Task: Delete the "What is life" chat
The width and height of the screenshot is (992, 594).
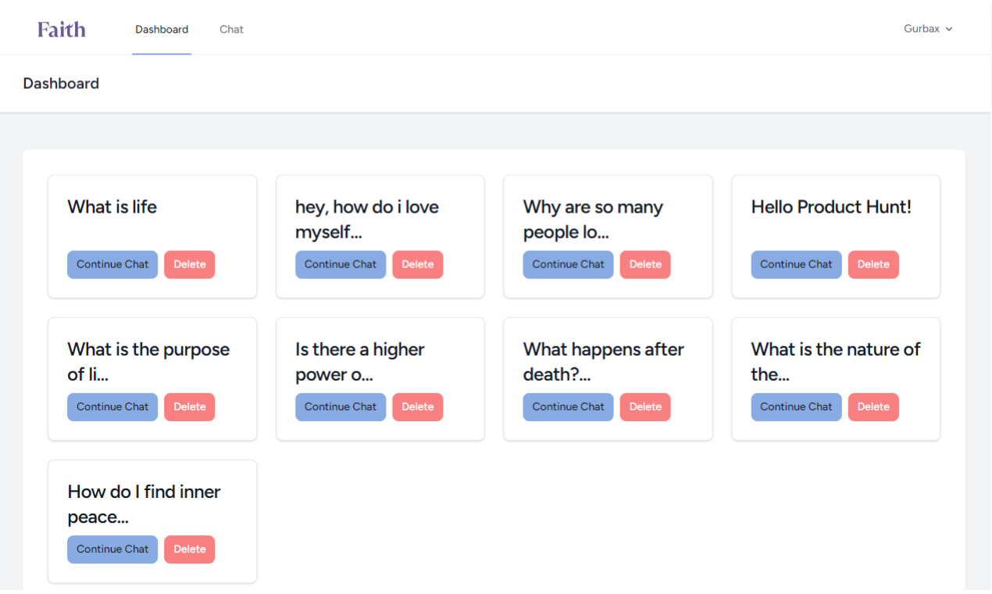Action: (189, 264)
